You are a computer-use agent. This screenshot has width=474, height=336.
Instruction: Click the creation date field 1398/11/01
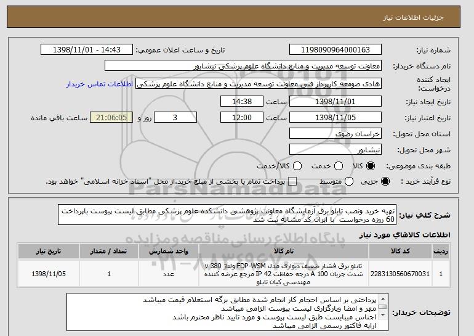[x=335, y=101]
